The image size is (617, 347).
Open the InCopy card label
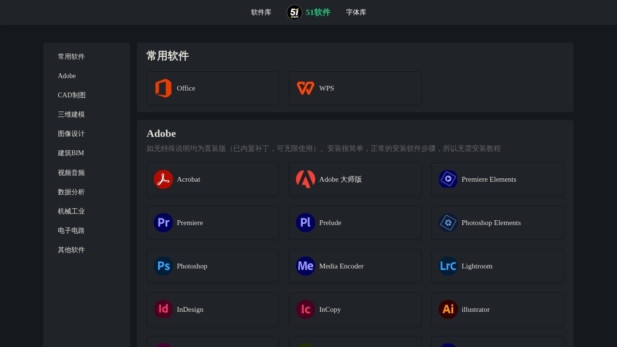330,309
